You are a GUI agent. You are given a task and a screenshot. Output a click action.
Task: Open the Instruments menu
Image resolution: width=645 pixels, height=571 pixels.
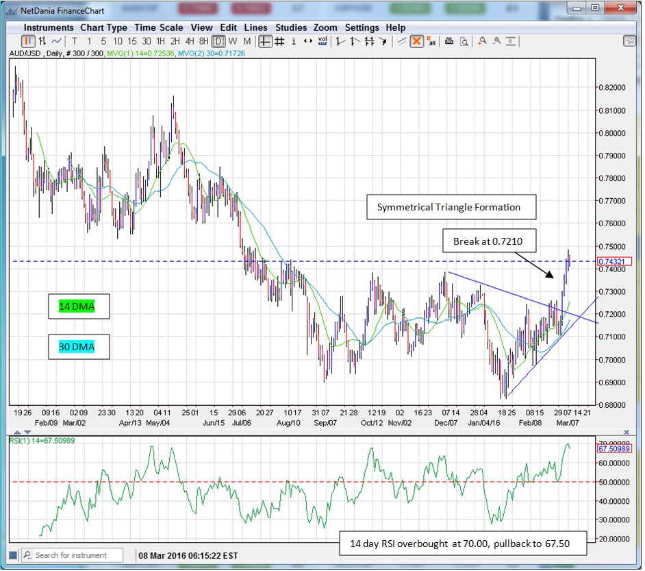pyautogui.click(x=49, y=27)
